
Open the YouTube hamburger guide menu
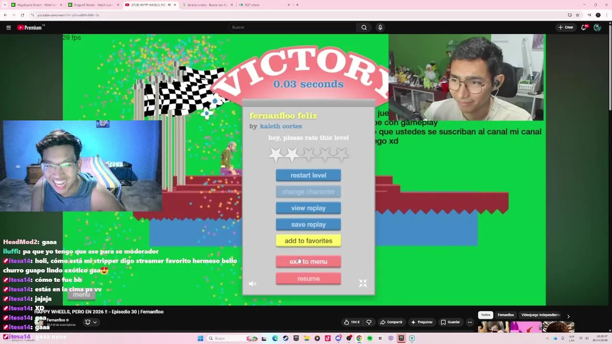tap(9, 27)
